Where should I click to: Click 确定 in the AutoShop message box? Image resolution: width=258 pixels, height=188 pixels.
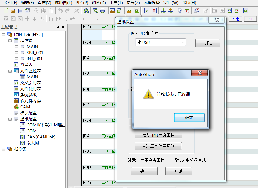(189, 118)
